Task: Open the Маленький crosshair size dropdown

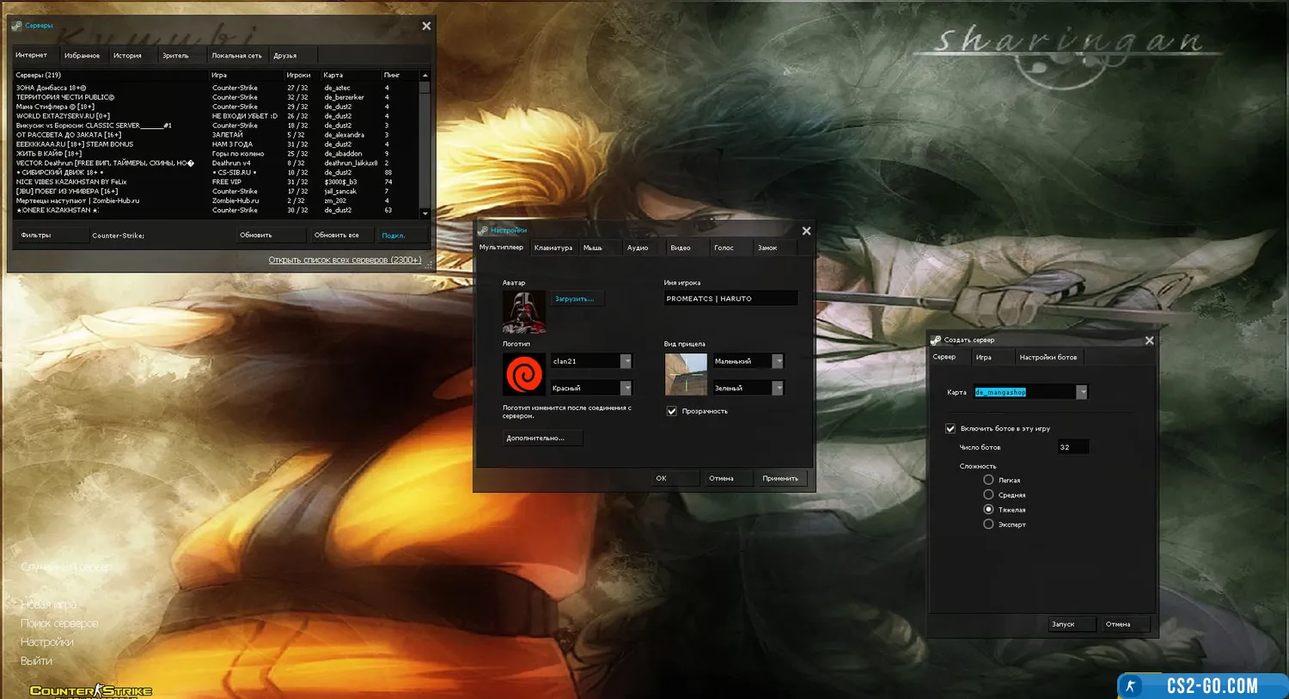Action: 778,361
